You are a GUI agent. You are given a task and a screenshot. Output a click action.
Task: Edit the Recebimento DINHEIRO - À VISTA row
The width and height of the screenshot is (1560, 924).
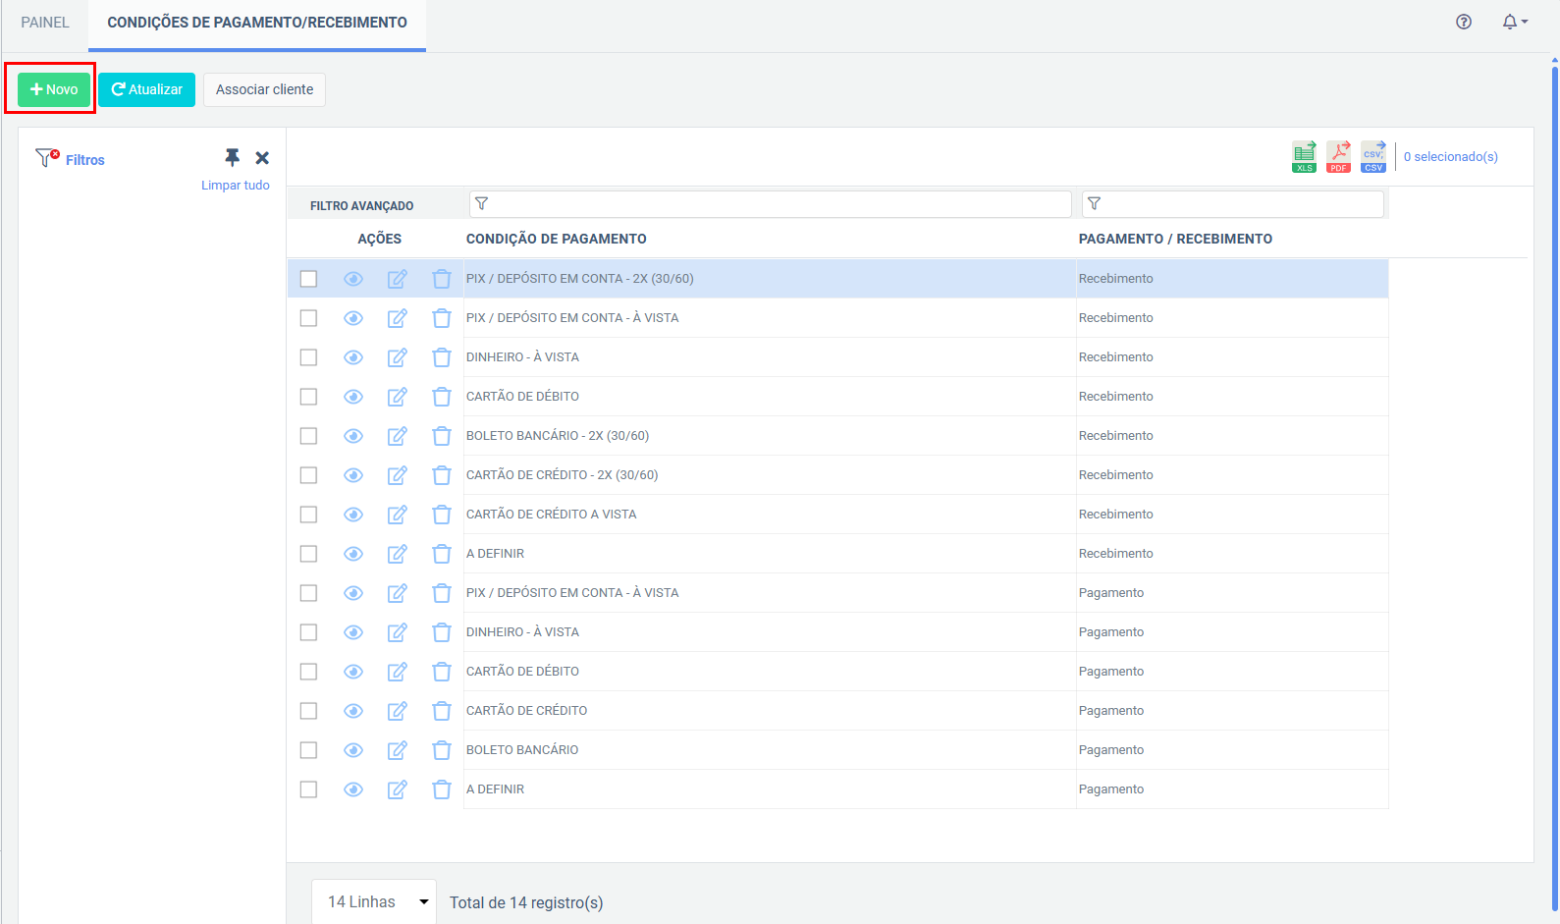pos(397,357)
